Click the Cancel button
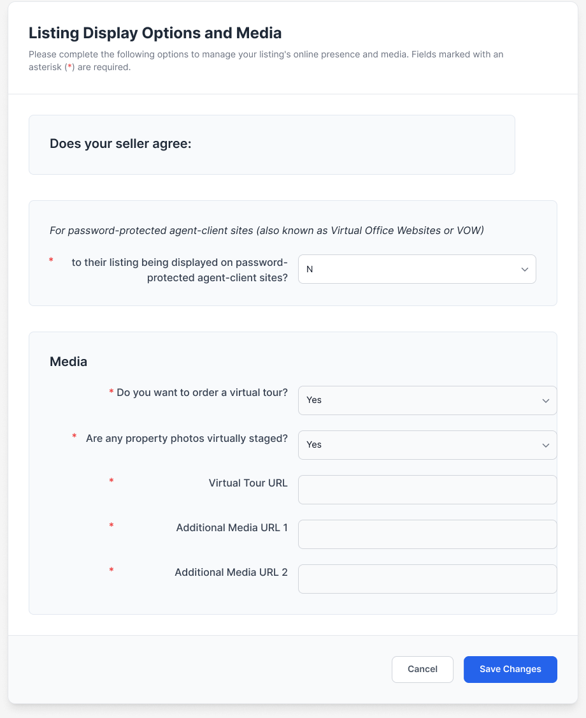 (x=422, y=670)
